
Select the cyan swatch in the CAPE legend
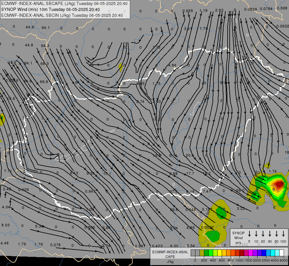click(272, 253)
